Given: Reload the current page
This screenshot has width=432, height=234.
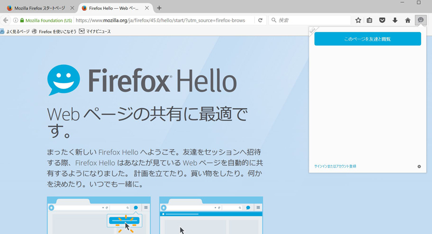Looking at the screenshot, I should [x=260, y=20].
